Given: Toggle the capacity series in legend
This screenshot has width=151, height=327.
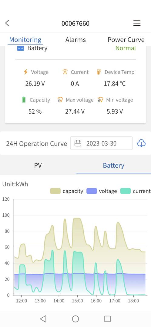Looking at the screenshot, I should click(x=66, y=191).
